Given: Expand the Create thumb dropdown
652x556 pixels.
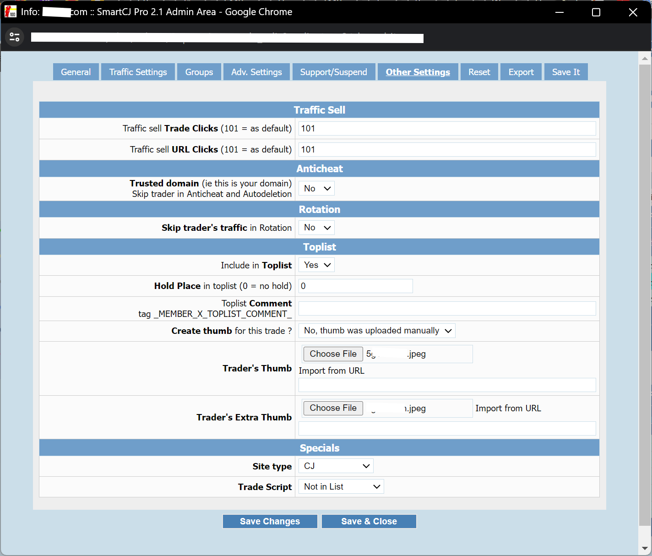Looking at the screenshot, I should click(377, 331).
